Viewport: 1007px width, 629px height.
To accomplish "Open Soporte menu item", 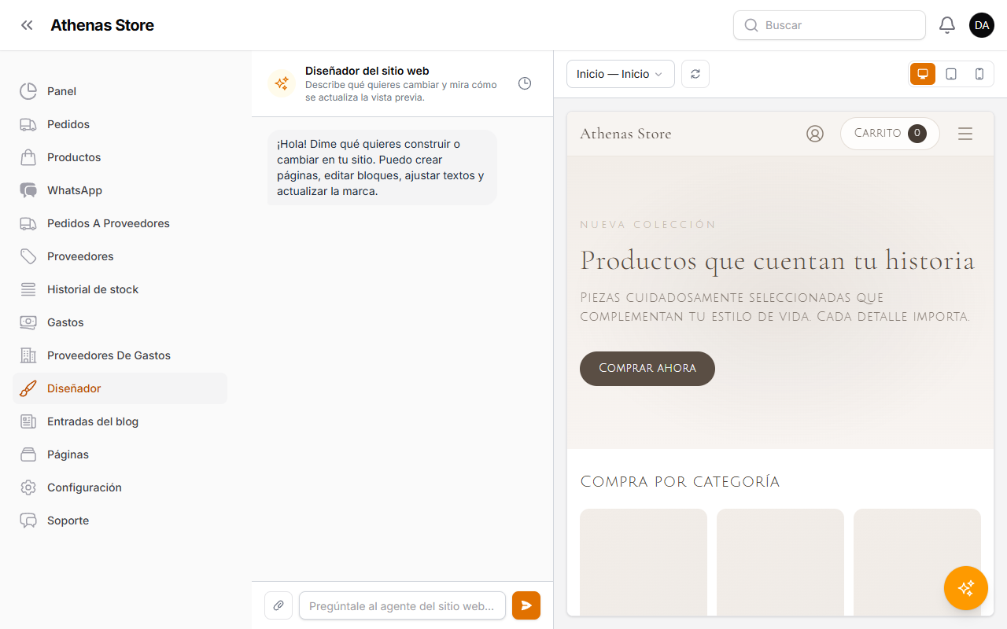I will pos(120,520).
